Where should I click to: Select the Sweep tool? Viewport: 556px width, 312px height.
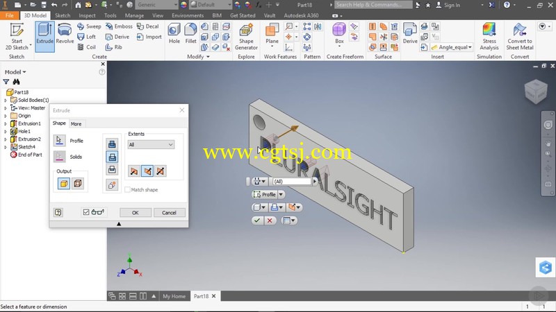[90, 26]
